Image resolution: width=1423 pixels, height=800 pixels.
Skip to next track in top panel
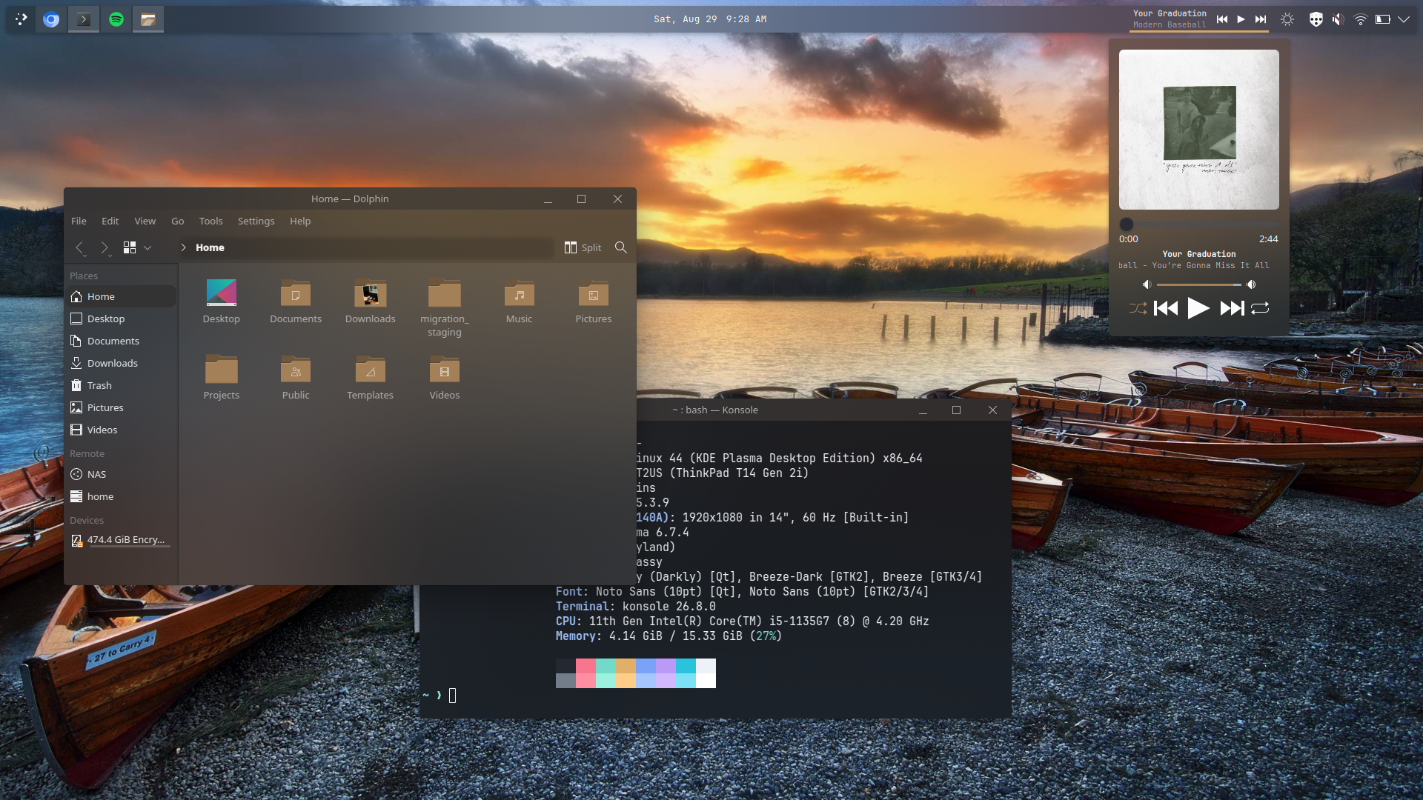point(1261,19)
